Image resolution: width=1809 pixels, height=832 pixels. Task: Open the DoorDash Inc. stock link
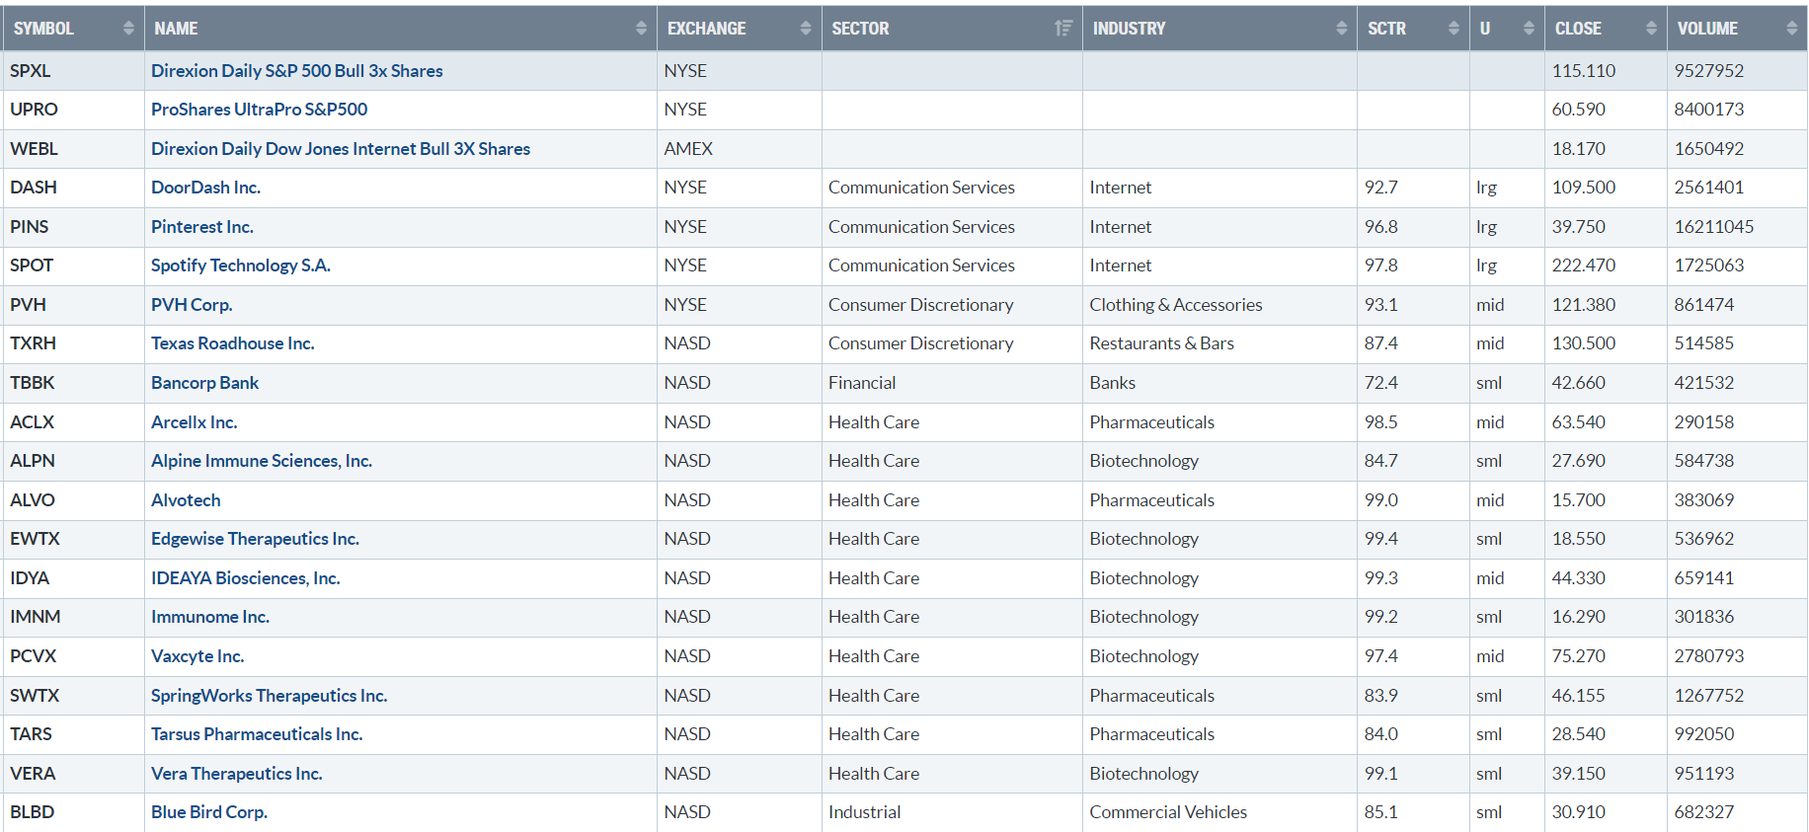205,188
